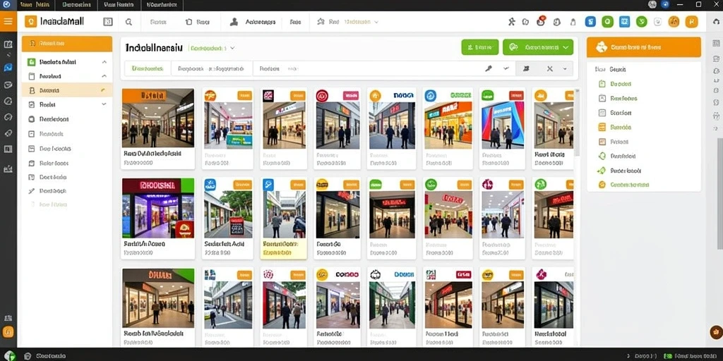Click the smaller green button above the grid
This screenshot has height=361, width=723.
point(480,47)
